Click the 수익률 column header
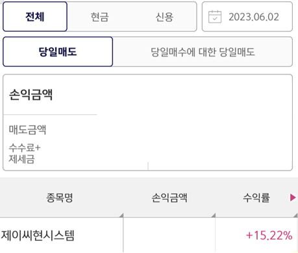298x253 pixels. (256, 198)
